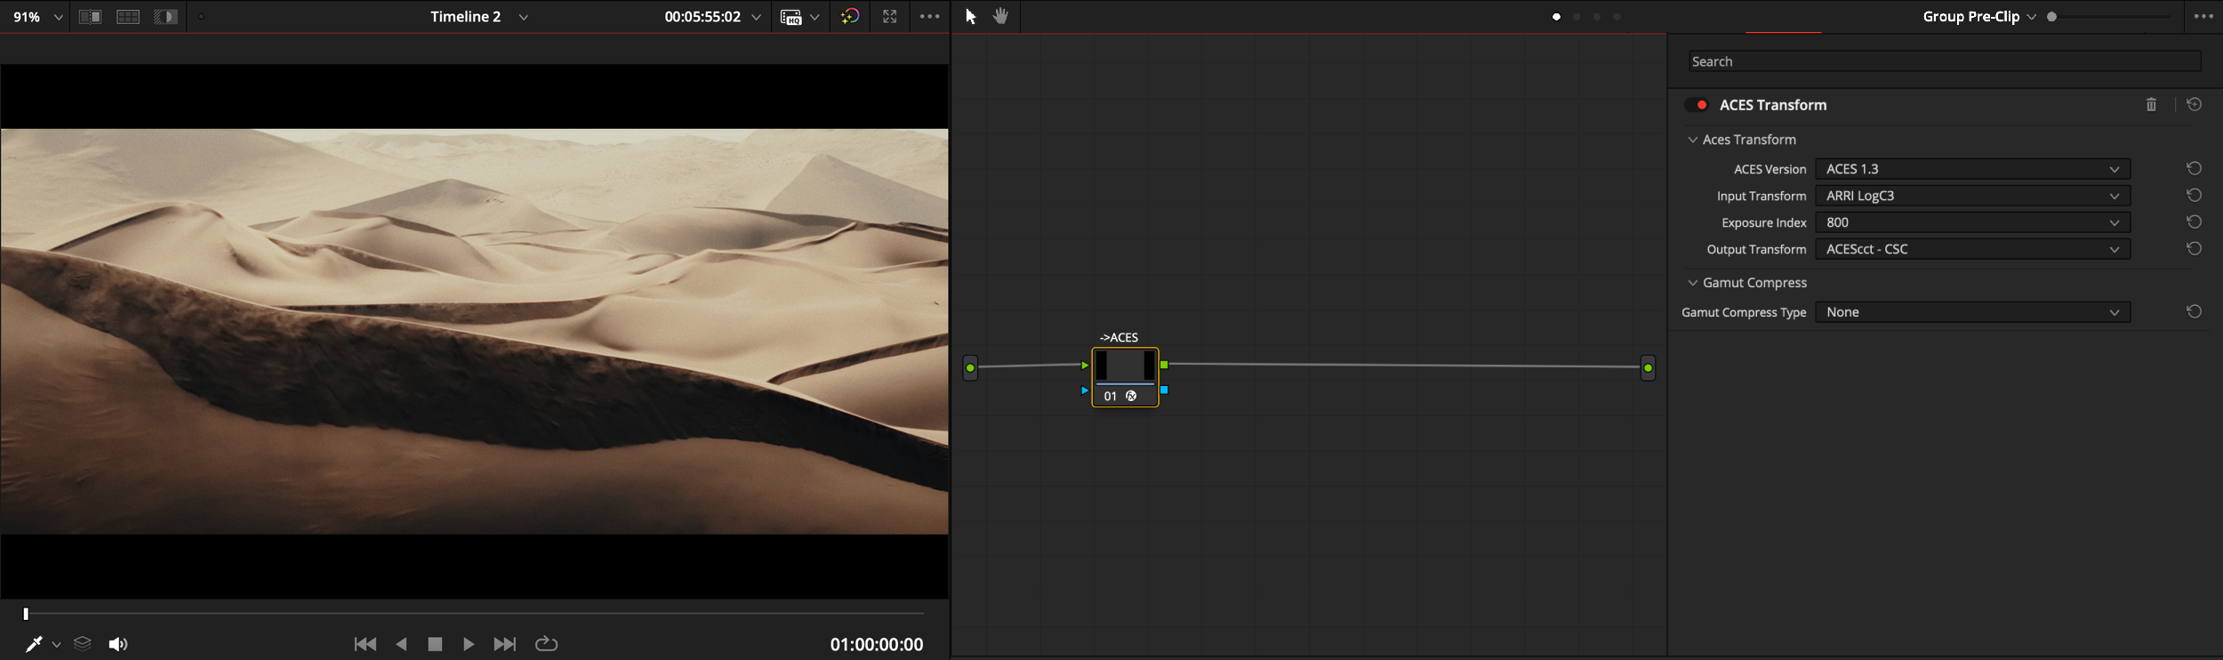Viewport: 2223px width, 660px height.
Task: Select the ->ACES node 01 thumbnail
Action: click(1125, 366)
